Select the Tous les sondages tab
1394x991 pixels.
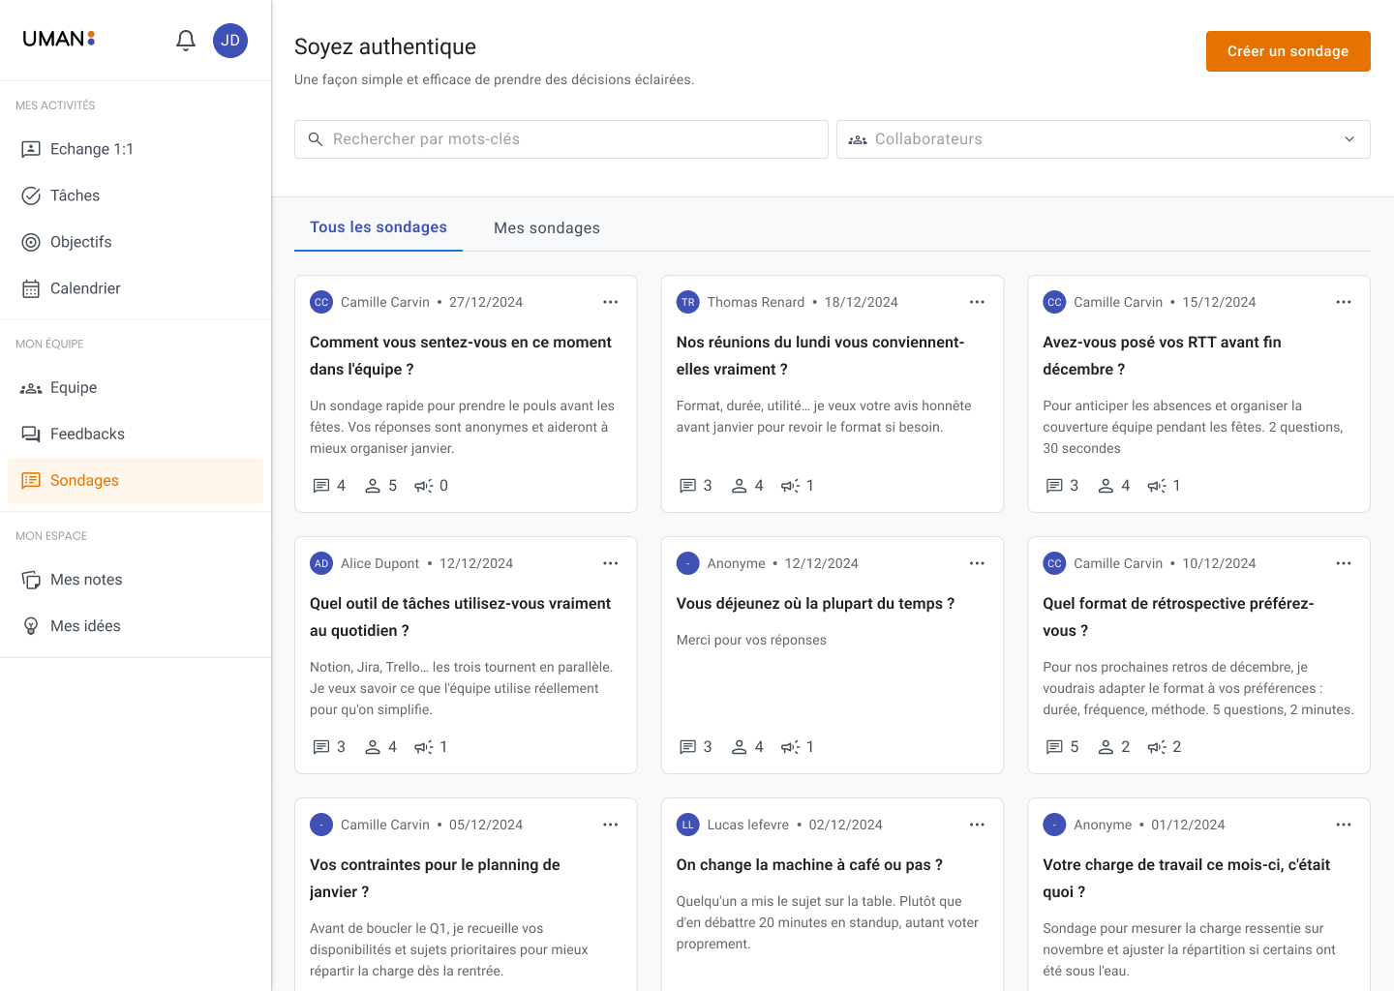click(379, 226)
